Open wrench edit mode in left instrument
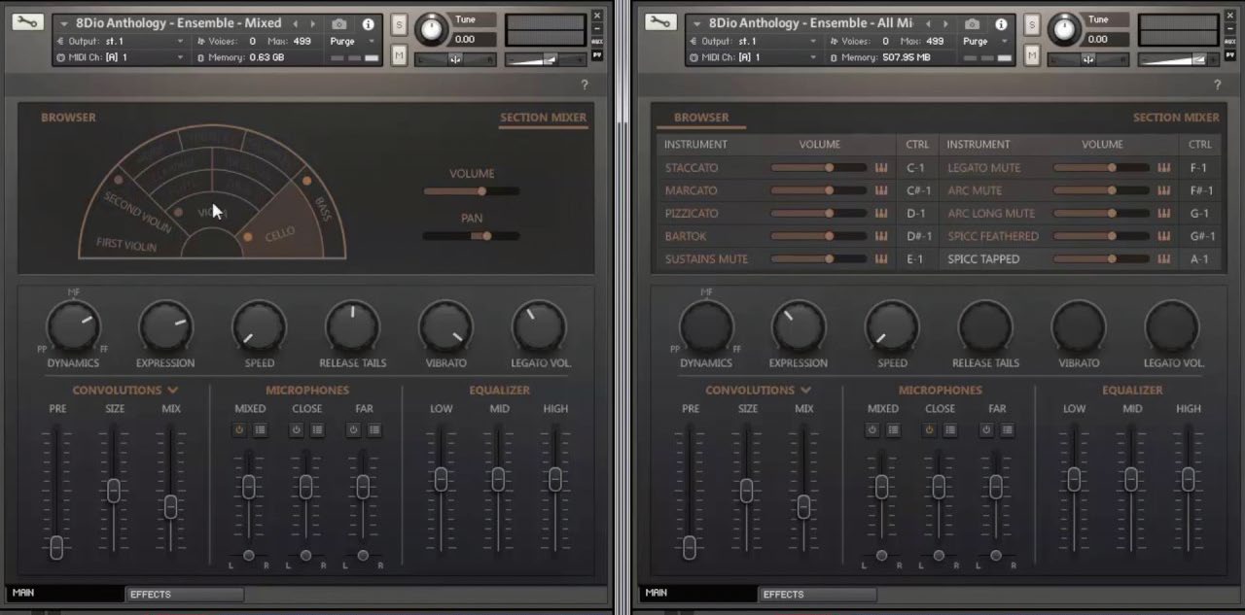The height and width of the screenshot is (615, 1245). click(x=29, y=22)
